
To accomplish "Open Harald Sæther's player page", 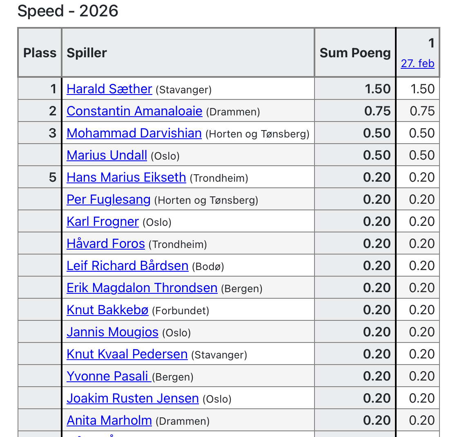I will 109,89.
